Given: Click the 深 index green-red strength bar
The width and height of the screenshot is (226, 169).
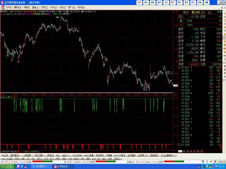Looking at the screenshot, I should point(106,161).
